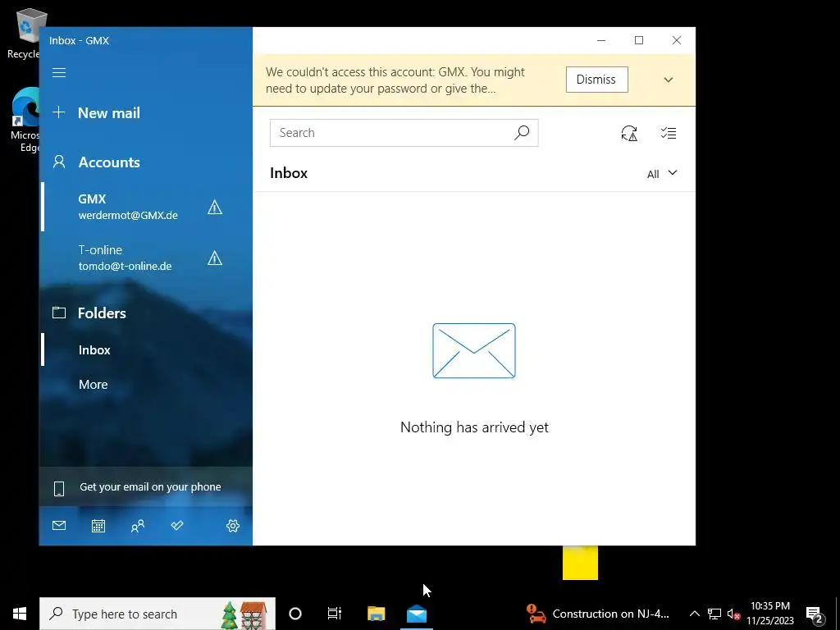Switch to Calendar app icon
840x630 pixels.
pos(98,526)
